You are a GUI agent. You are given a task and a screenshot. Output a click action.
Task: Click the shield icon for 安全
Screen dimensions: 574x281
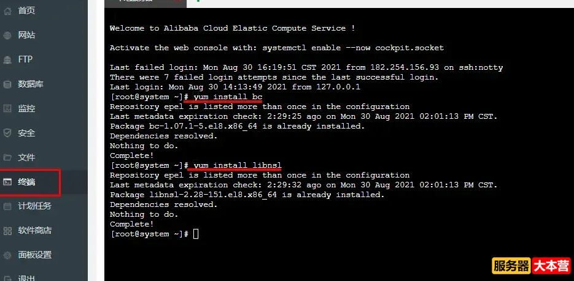tap(7, 133)
